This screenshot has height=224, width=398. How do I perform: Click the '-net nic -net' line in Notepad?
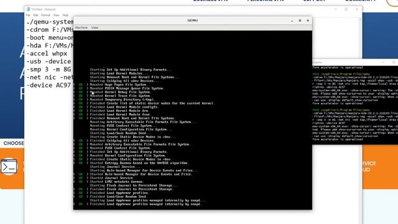coord(50,77)
